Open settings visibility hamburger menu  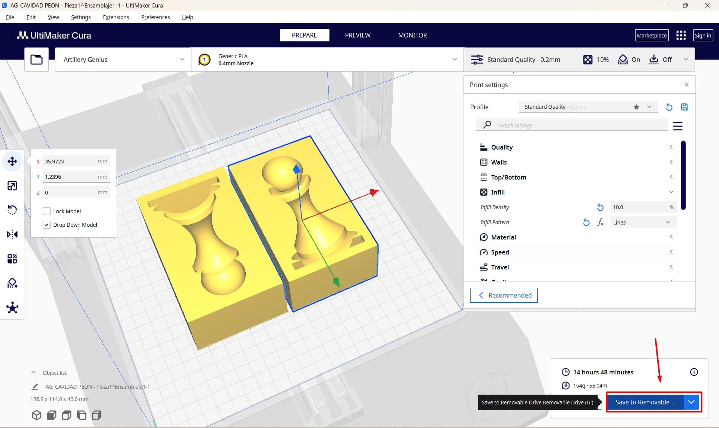tap(677, 126)
